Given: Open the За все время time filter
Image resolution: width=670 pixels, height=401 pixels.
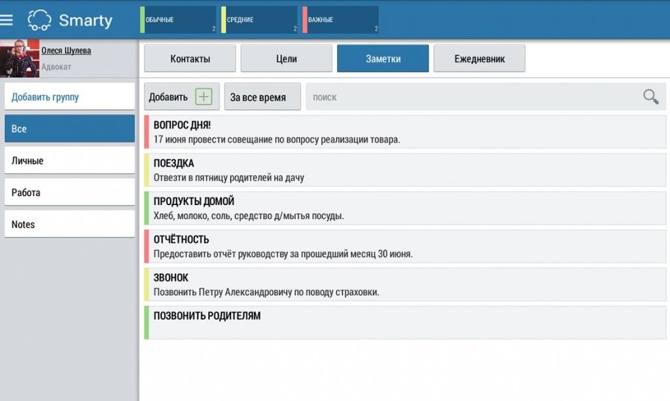Looking at the screenshot, I should pos(262,96).
